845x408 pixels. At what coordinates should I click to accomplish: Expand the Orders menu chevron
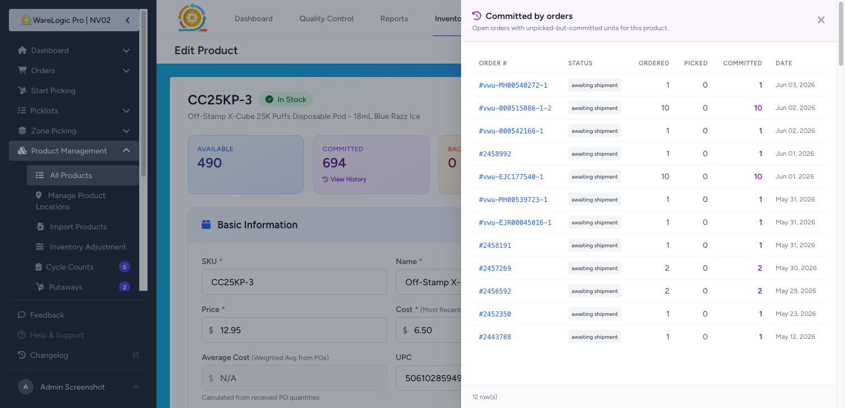tap(126, 70)
